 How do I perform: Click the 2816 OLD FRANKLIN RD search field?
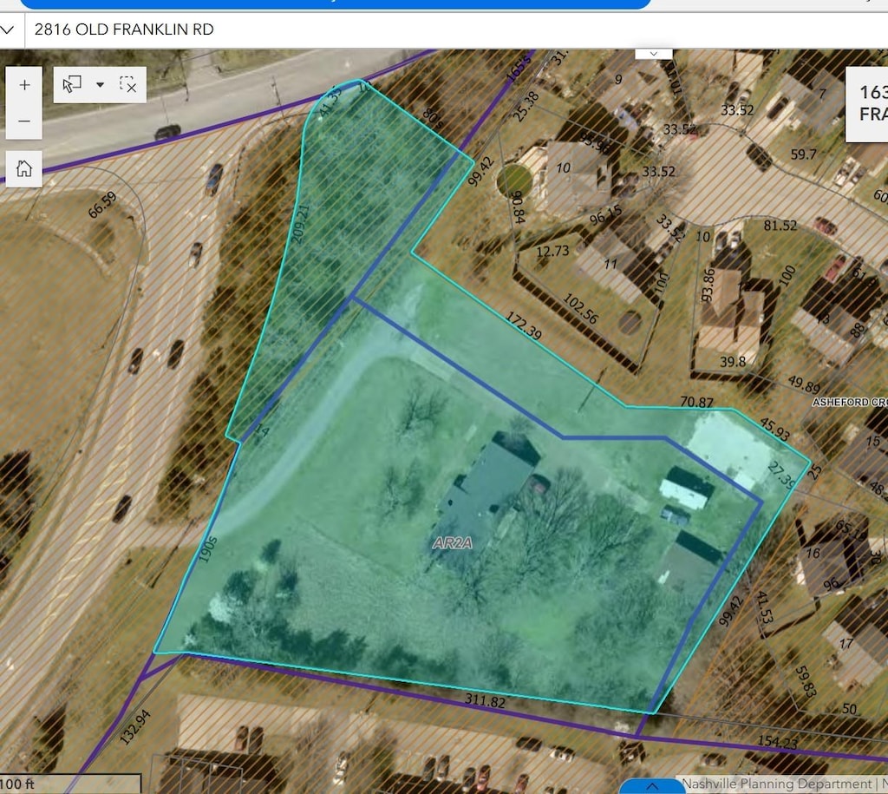456,30
